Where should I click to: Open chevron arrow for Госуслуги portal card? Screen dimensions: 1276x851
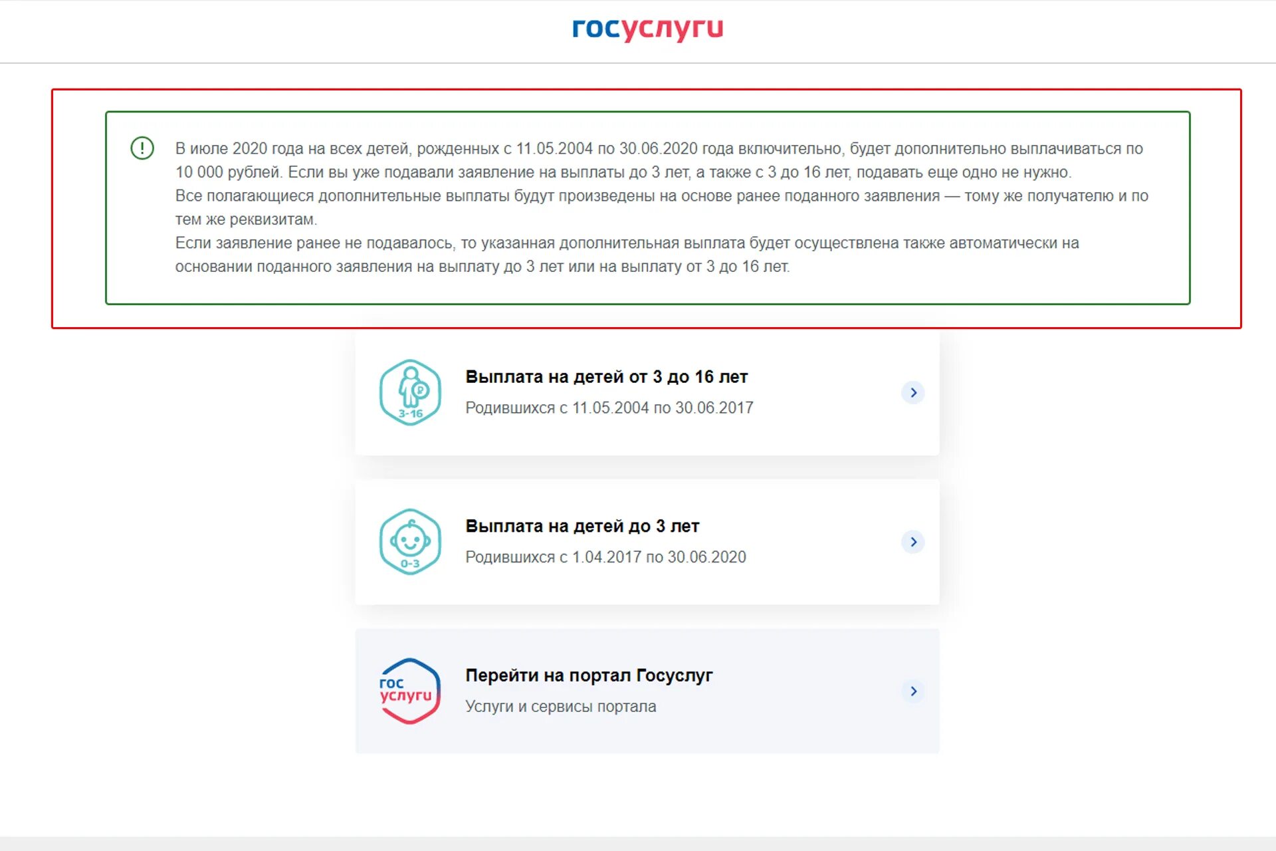point(913,691)
